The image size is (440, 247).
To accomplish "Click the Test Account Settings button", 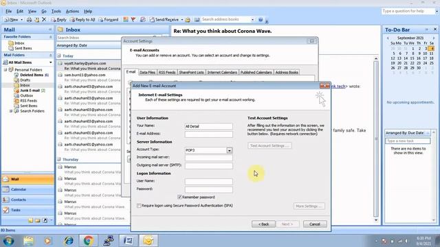I will tap(269, 145).
